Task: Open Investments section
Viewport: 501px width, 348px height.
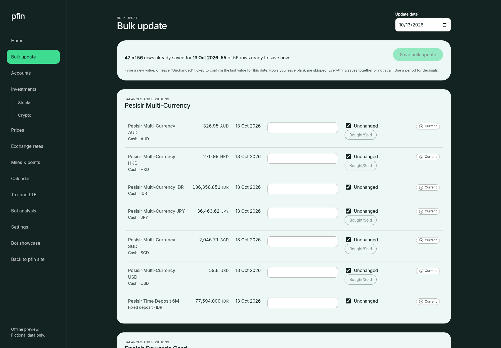Action: tap(33, 89)
